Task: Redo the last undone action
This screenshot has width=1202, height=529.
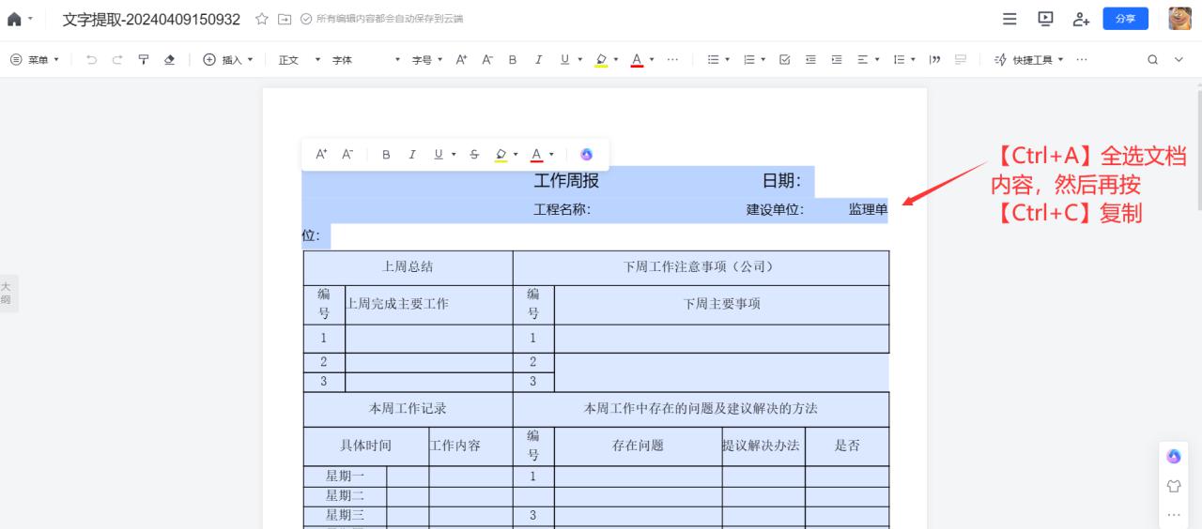Action: [117, 59]
